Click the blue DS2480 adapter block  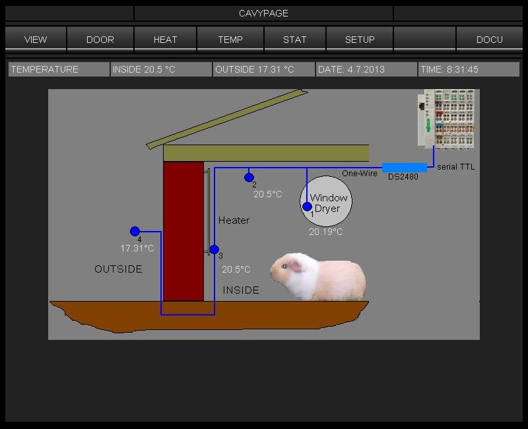(405, 168)
